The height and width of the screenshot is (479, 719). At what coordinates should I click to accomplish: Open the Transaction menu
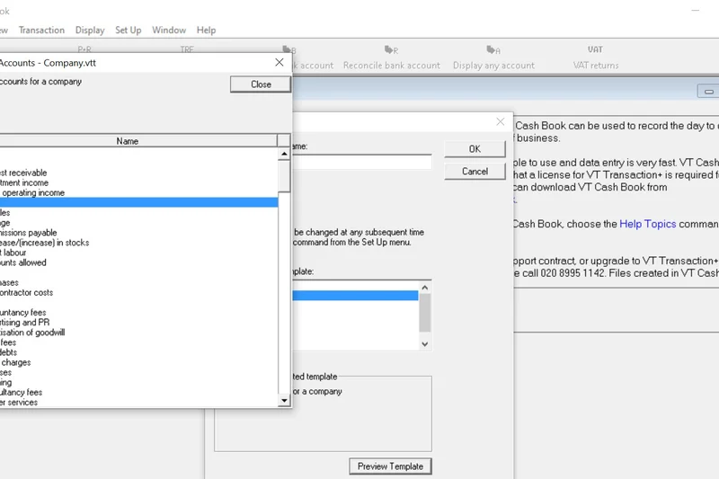pos(41,30)
